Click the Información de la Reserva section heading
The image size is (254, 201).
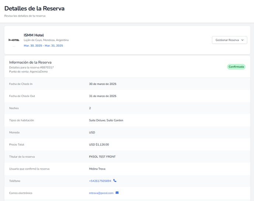pyautogui.click(x=30, y=62)
